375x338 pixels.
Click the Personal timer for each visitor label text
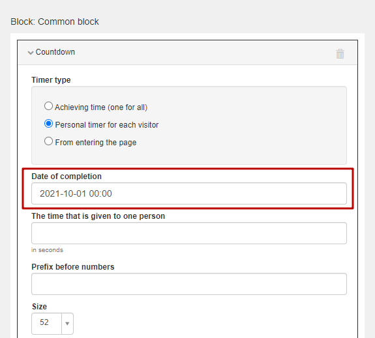click(x=107, y=124)
